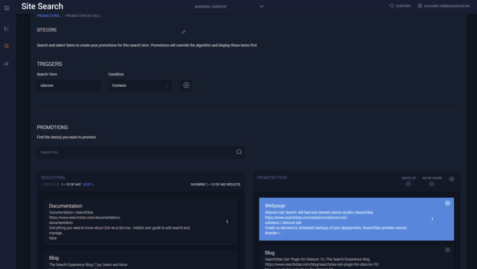Image resolution: width=477 pixels, height=269 pixels.
Task: Go to Promotions breadcrumb link
Action: point(48,16)
